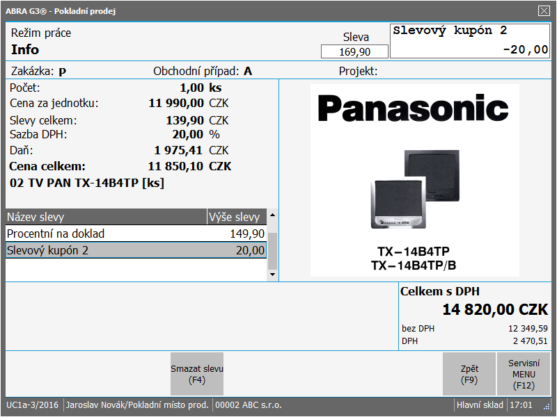This screenshot has width=557, height=417.
Task: Click the Panasonic TV product image
Action: click(414, 181)
